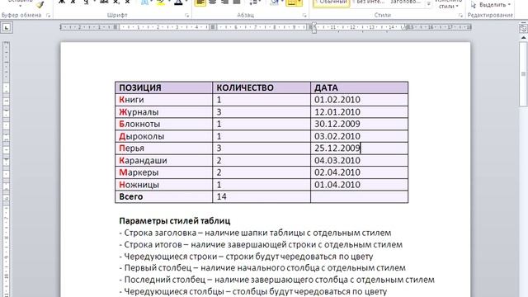
Task: Toggle the ruler button above the scrollbar
Action: tap(523, 28)
